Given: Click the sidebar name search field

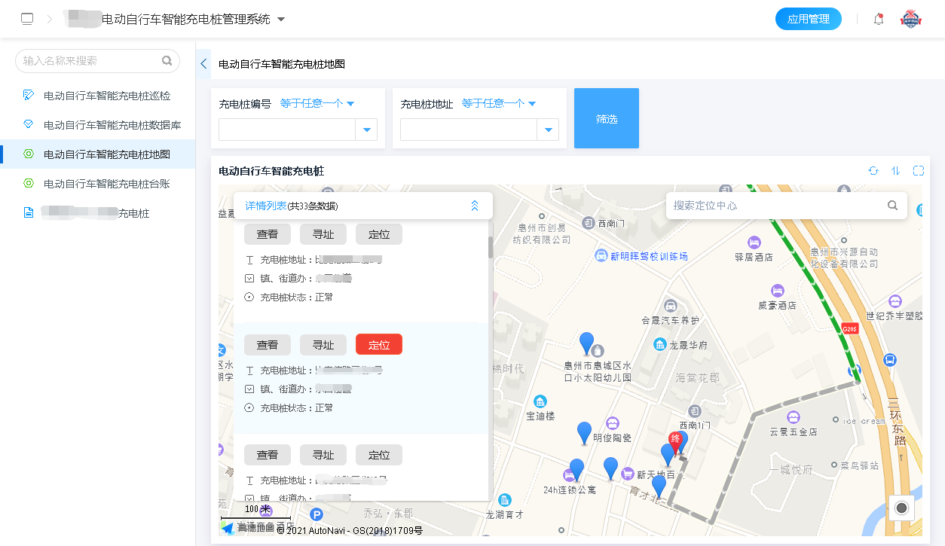Looking at the screenshot, I should pyautogui.click(x=90, y=61).
